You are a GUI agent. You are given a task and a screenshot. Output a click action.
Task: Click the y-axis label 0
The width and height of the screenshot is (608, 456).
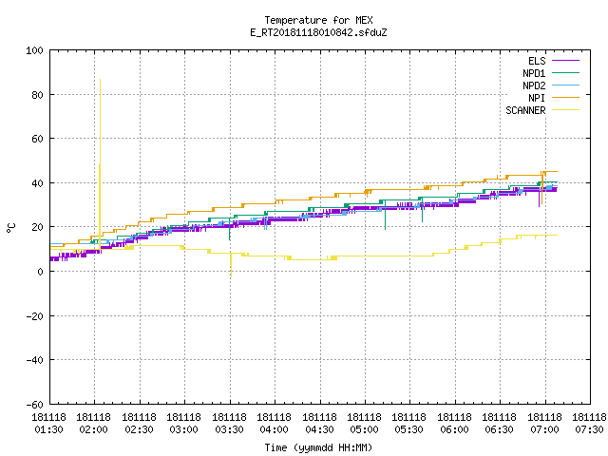40,272
